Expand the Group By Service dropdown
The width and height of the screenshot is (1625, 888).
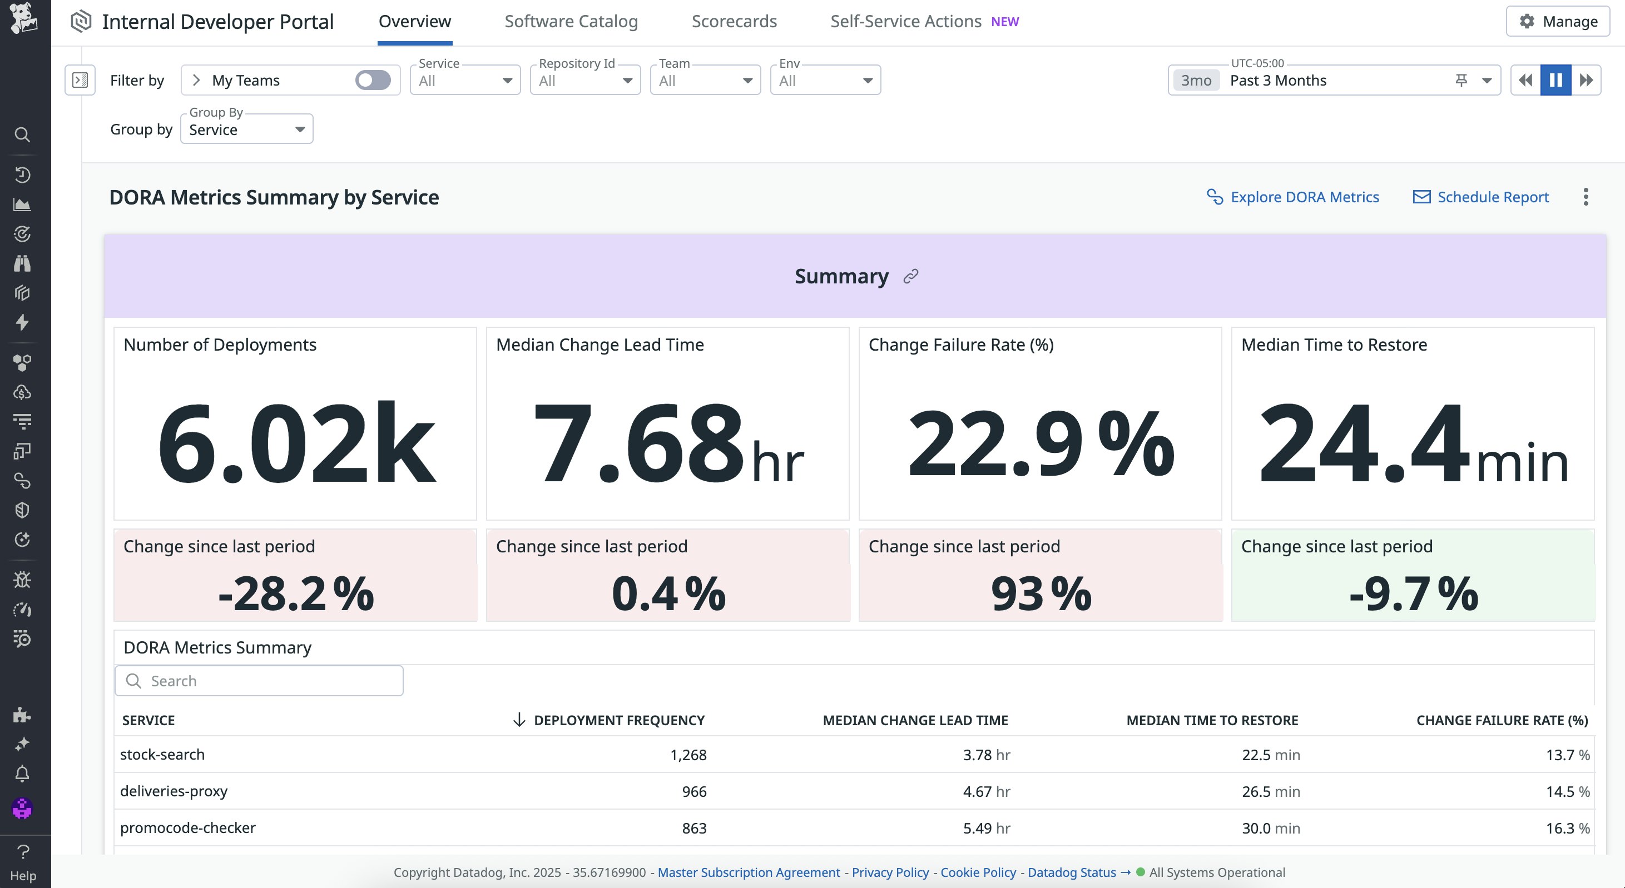coord(247,130)
